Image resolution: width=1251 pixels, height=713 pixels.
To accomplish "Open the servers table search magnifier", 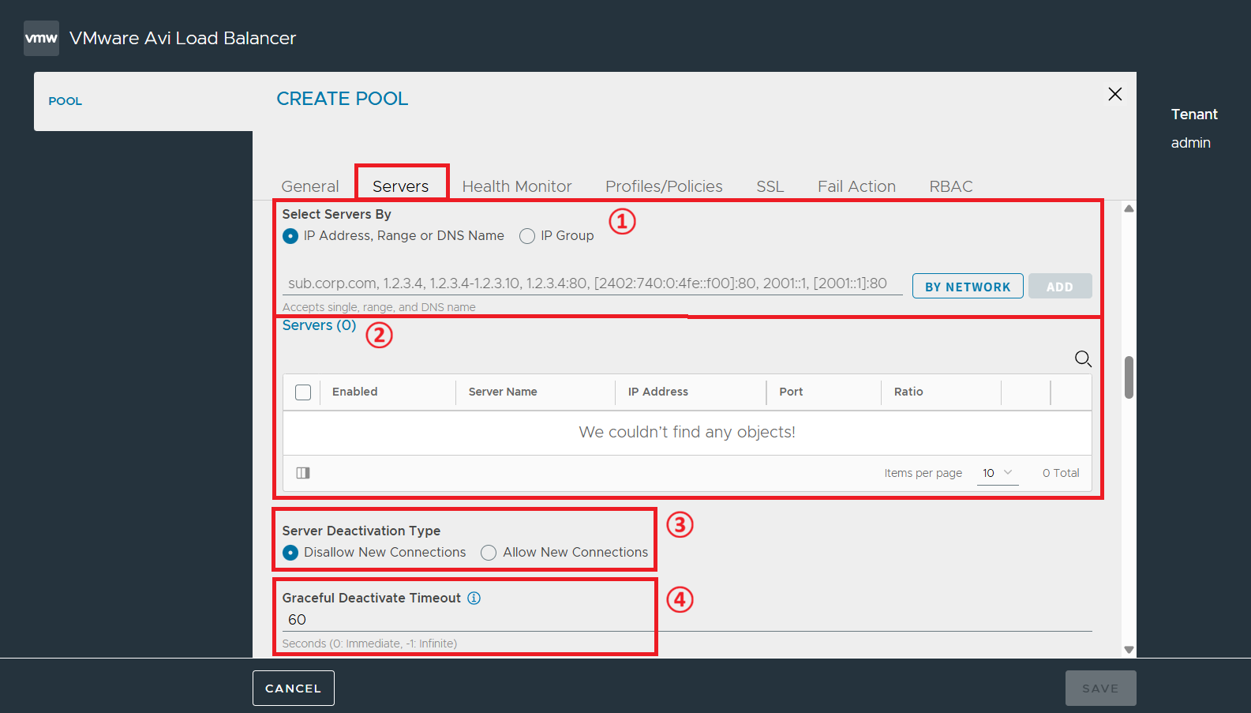I will click(x=1083, y=359).
